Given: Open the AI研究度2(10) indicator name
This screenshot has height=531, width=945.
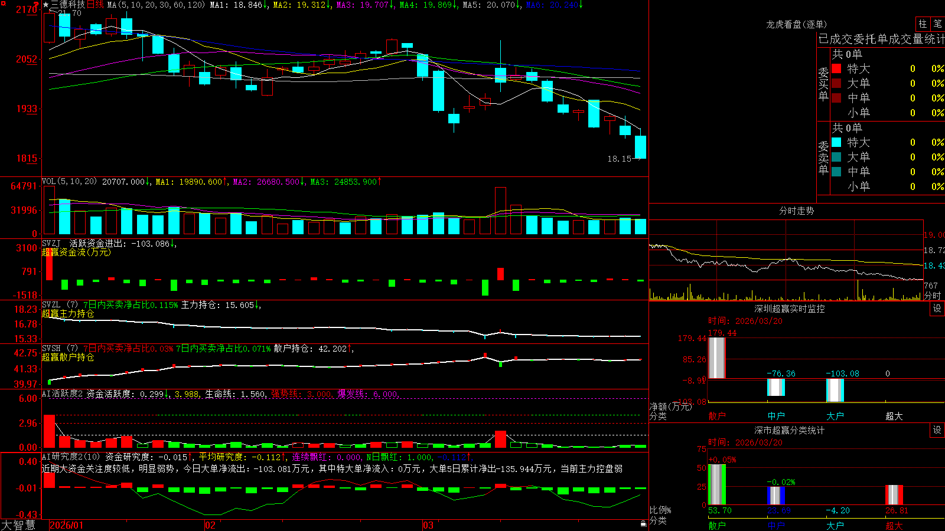Looking at the screenshot, I should pos(71,457).
